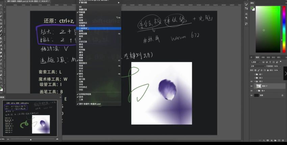Choose 时间轴 from the window menu
287x145 pixels.
click(x=99, y=50)
